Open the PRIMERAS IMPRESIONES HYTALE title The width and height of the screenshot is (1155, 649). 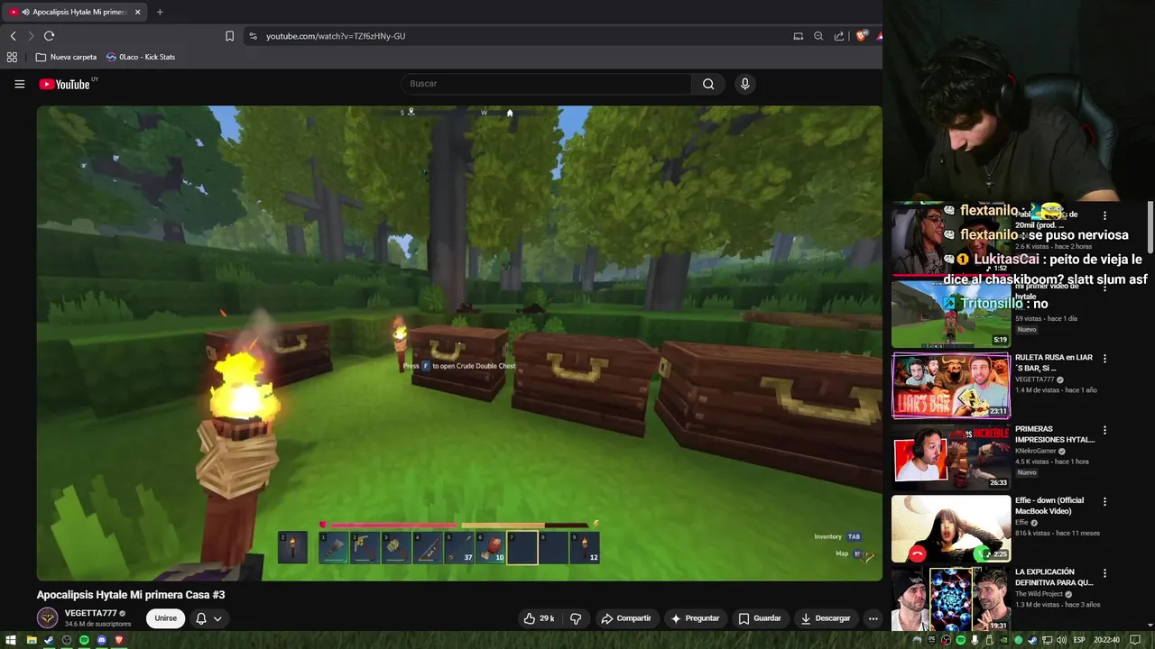[x=1055, y=434]
